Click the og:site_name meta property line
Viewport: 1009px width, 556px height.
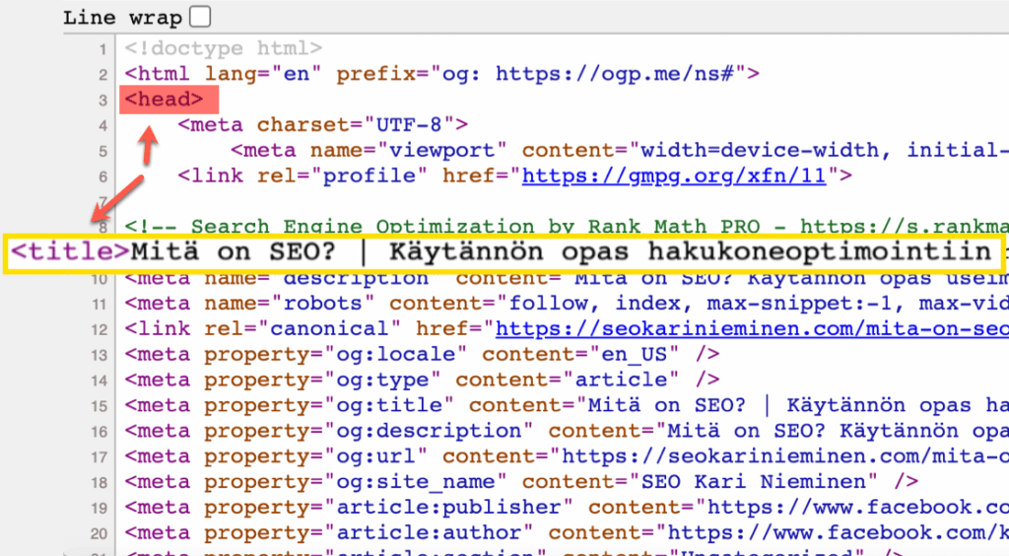(x=521, y=482)
